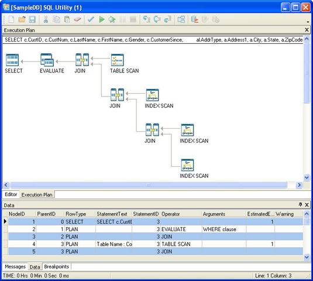Click the ParentID column header
Viewport: 313px width, 281px height.
coord(50,214)
